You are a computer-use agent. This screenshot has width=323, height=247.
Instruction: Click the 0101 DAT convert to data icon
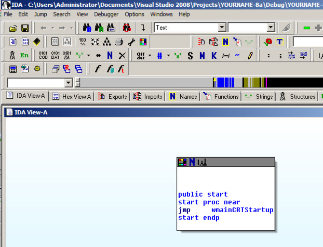coord(55,55)
